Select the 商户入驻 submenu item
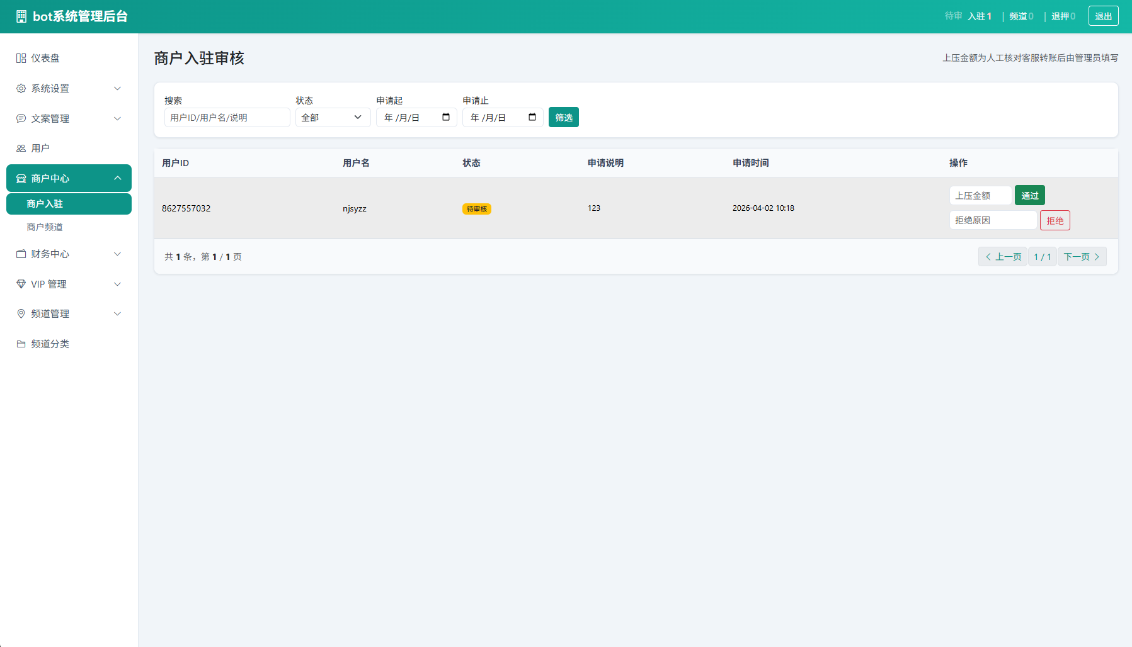1132x647 pixels. coord(45,204)
